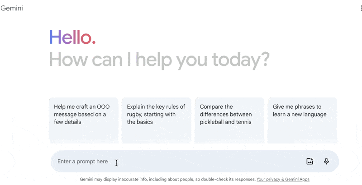This screenshot has width=362, height=185.
Task: Click the text 'Compare the' on the card
Action: pos(216,107)
